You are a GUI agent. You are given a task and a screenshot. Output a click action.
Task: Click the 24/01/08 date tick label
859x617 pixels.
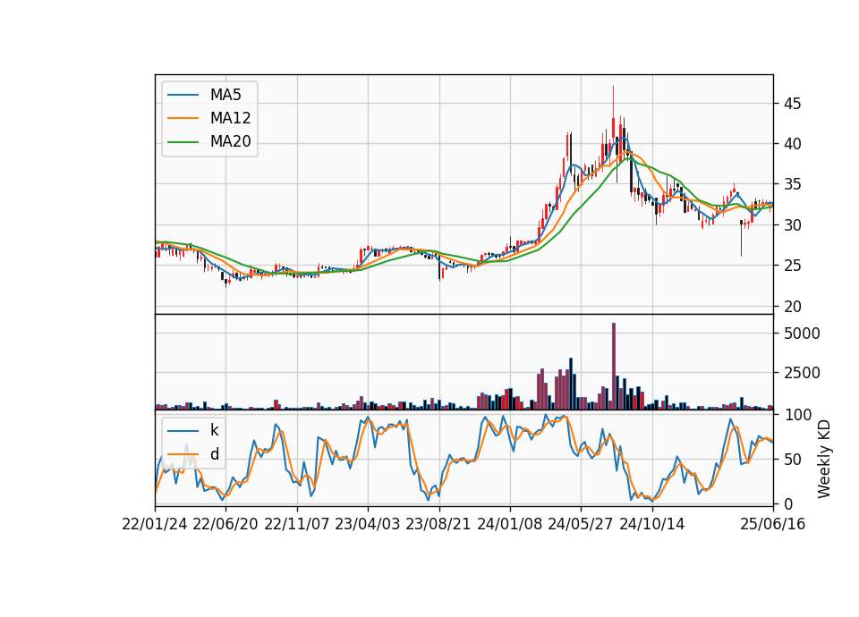pos(509,524)
